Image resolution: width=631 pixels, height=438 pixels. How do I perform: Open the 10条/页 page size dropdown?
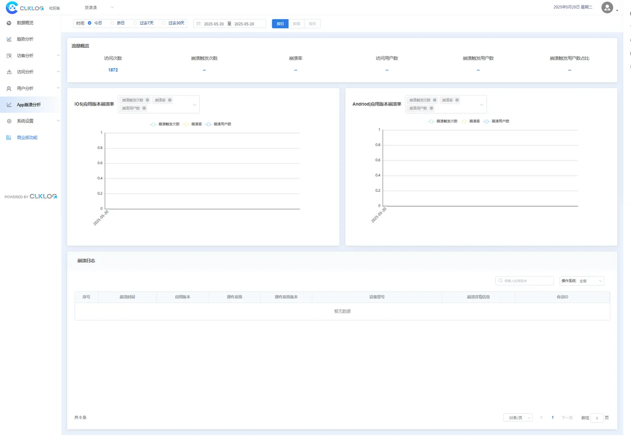(518, 418)
